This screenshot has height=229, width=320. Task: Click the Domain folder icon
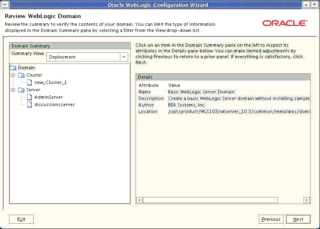[13, 68]
